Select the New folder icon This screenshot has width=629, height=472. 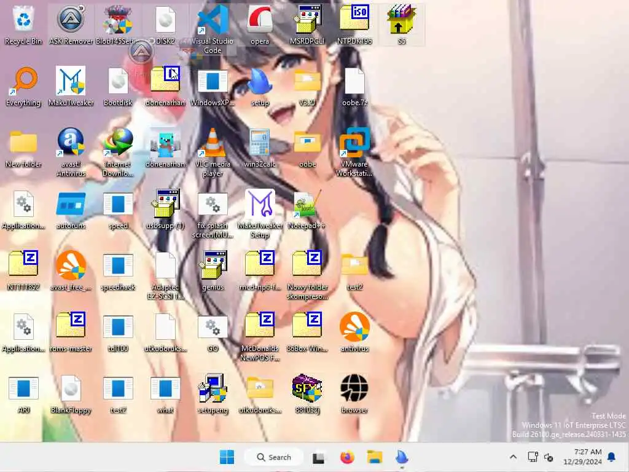[x=23, y=147]
